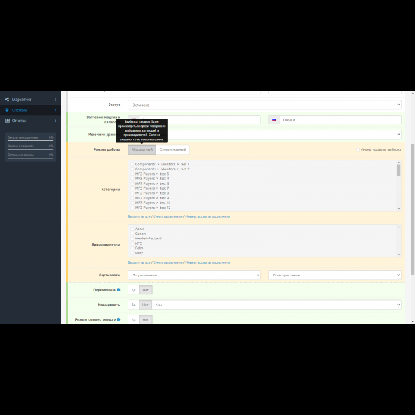Click the help icon next to Режим совместимости
This screenshot has height=415, width=415.
[118, 319]
